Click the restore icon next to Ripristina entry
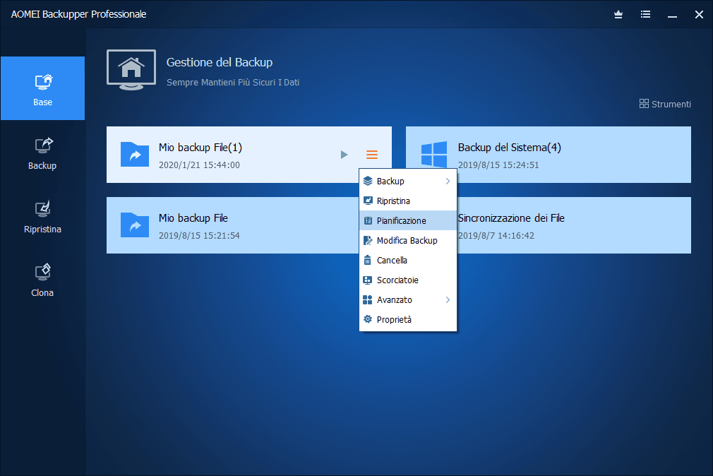713x476 pixels. coord(368,201)
